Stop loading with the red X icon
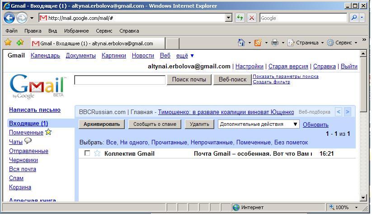The image size is (372, 215). (x=252, y=18)
